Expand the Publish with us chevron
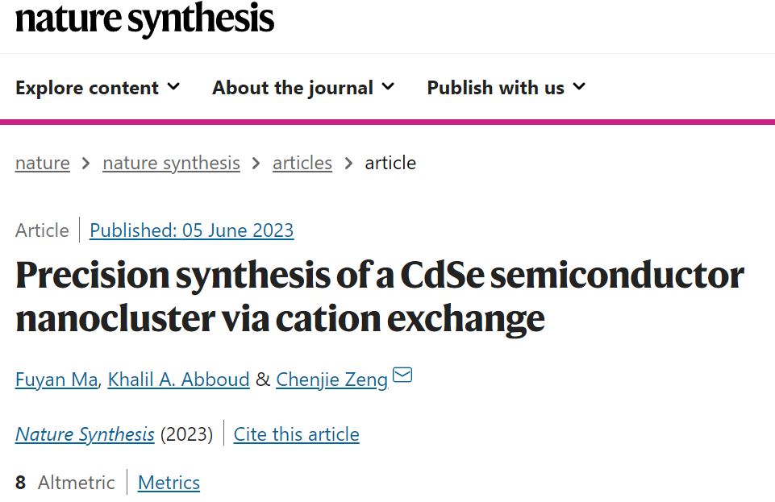Screen dimensions: 775x502 [579, 87]
